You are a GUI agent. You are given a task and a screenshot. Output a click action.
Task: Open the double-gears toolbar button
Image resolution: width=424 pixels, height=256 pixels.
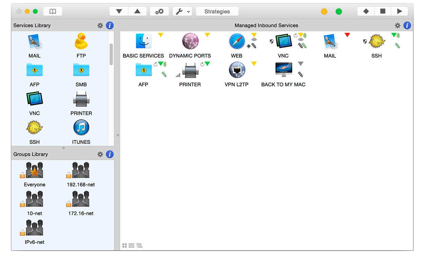coord(159,12)
